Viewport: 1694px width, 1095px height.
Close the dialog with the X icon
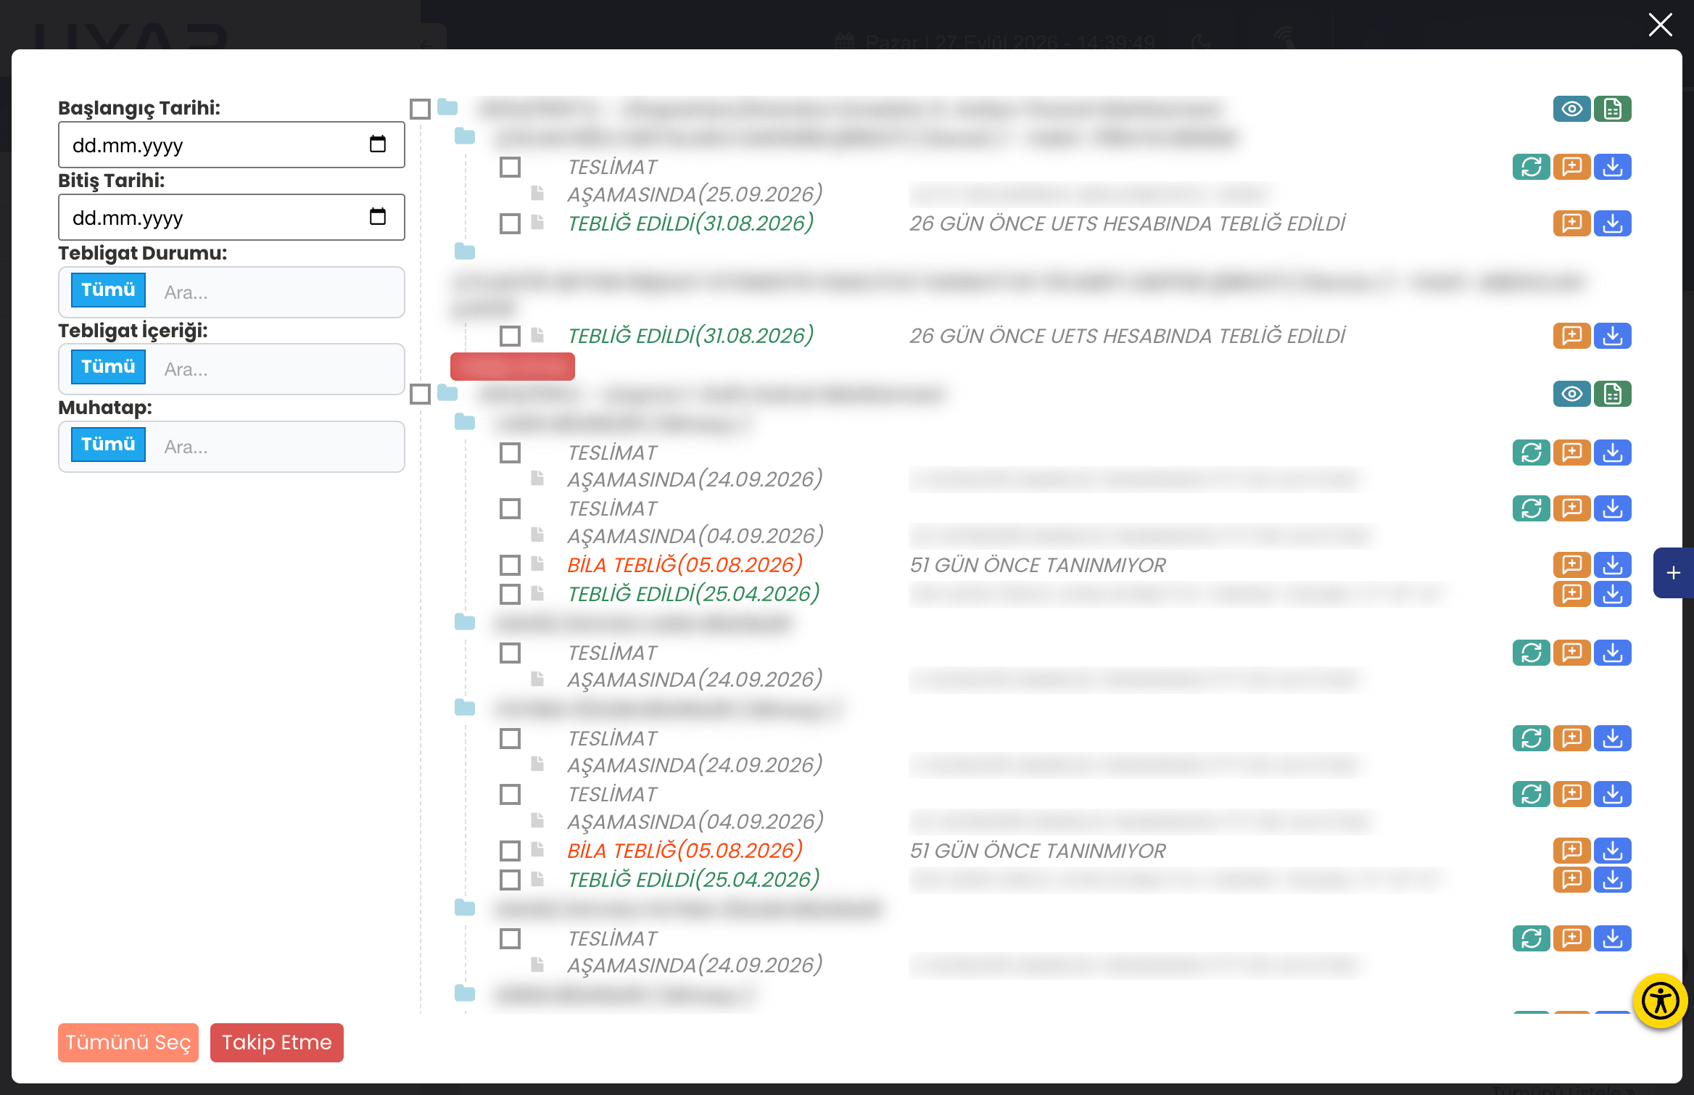1660,25
